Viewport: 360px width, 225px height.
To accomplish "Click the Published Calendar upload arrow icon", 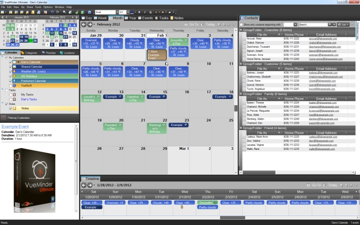I will click(14, 81).
